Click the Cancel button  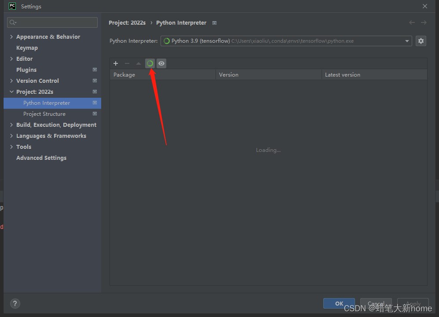click(376, 303)
